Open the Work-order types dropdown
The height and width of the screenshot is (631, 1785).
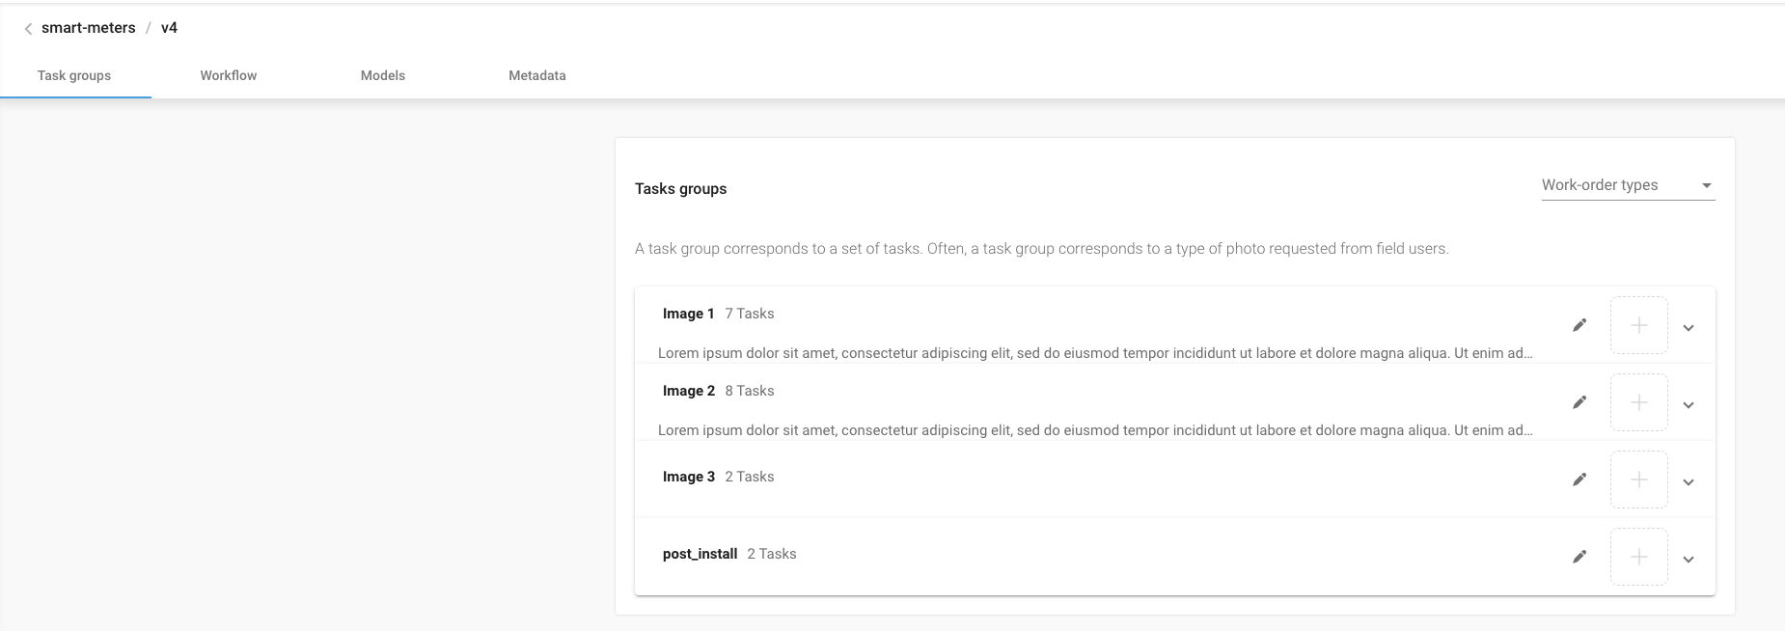pos(1627,185)
